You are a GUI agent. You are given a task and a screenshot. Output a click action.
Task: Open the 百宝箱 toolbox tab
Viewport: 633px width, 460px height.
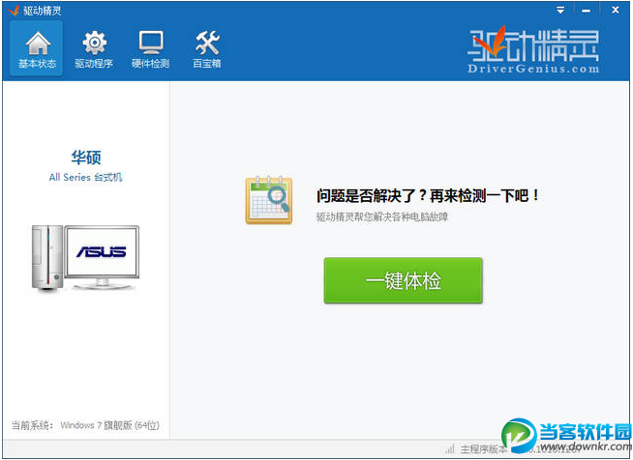click(207, 49)
